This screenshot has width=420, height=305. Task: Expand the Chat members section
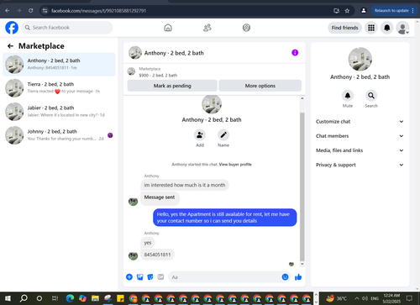tap(360, 136)
